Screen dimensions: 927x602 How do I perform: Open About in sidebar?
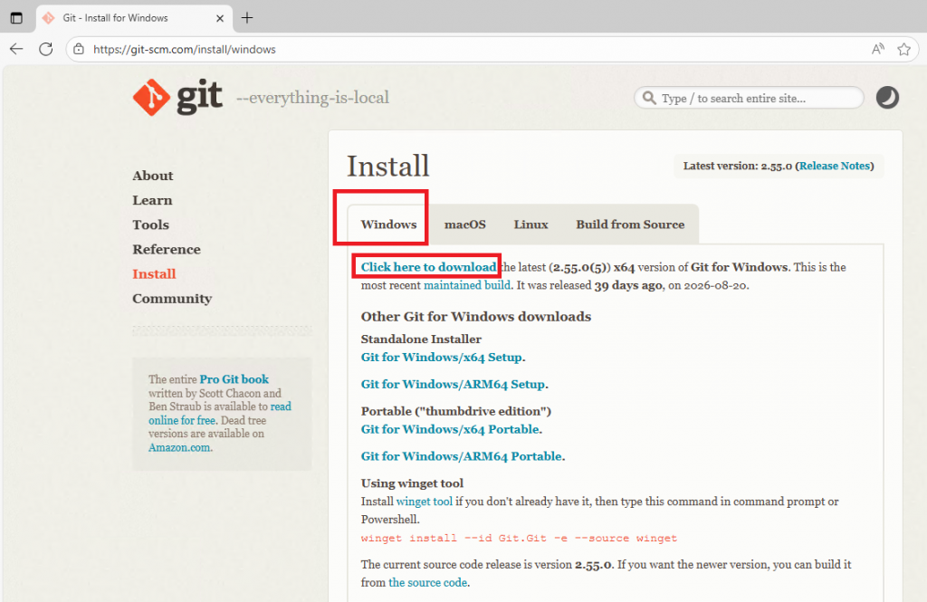152,176
